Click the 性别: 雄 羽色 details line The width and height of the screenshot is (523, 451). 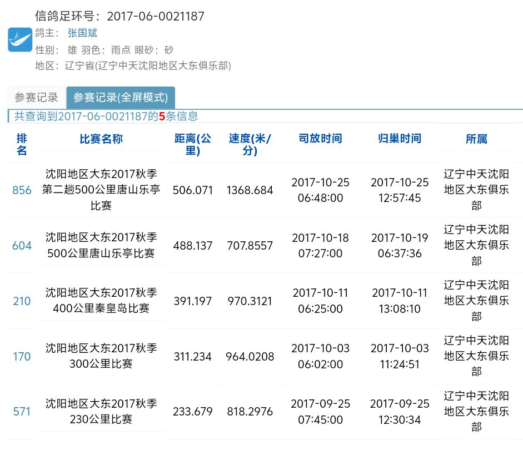(104, 50)
